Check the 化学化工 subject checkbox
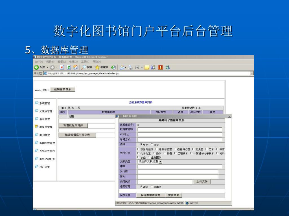 click(139, 153)
